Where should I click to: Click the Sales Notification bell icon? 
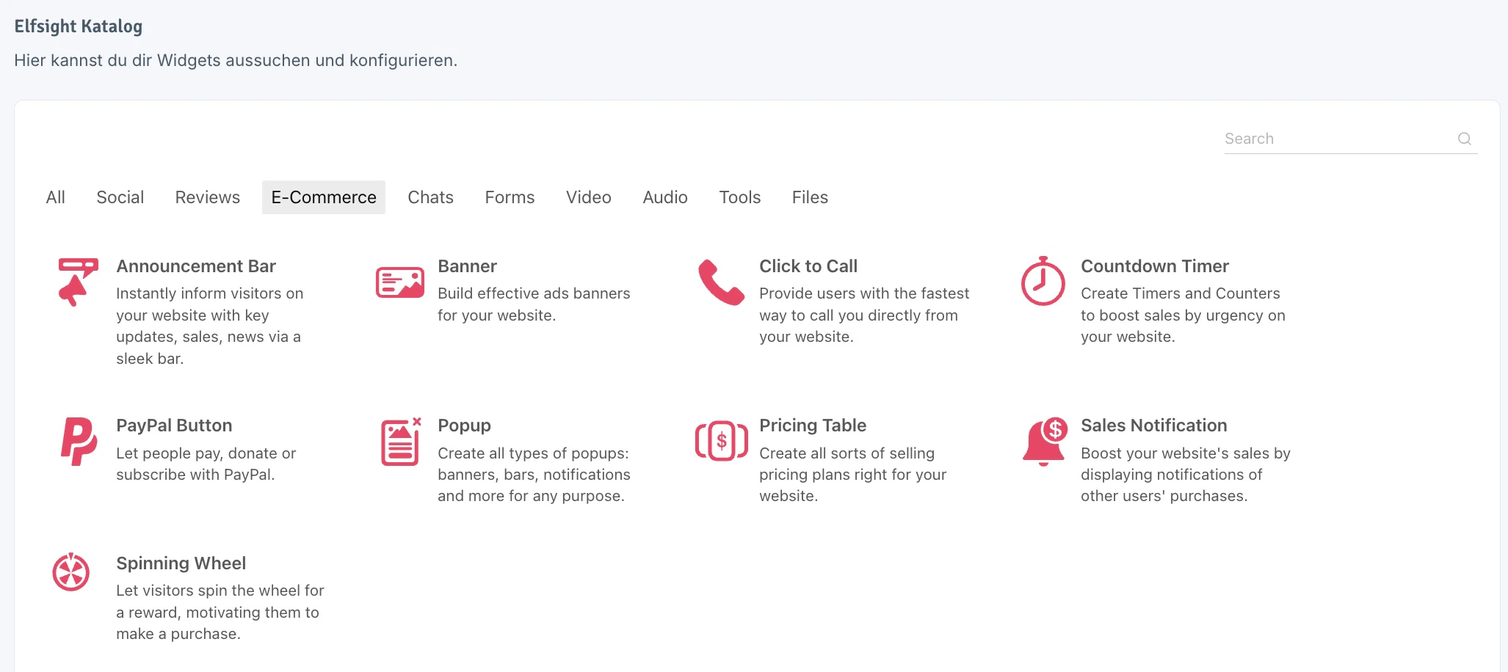coord(1045,441)
